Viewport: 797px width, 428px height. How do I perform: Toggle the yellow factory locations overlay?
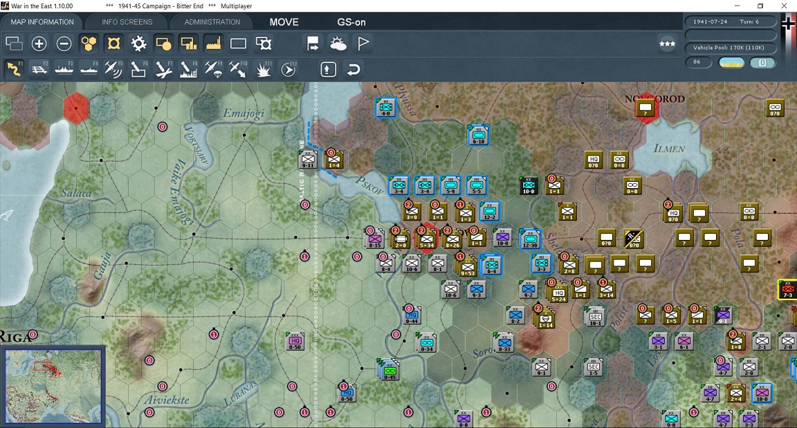pyautogui.click(x=213, y=44)
